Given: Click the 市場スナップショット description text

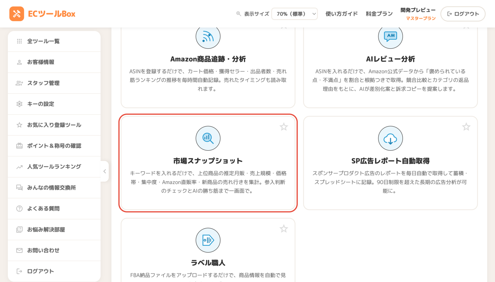Looking at the screenshot, I should [208, 182].
